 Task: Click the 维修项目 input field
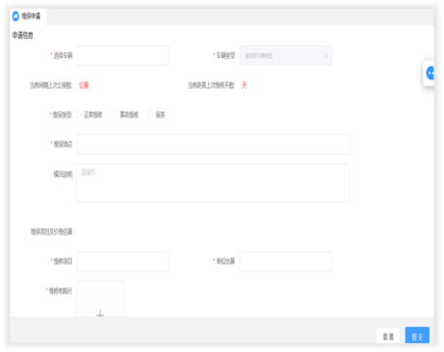123,261
